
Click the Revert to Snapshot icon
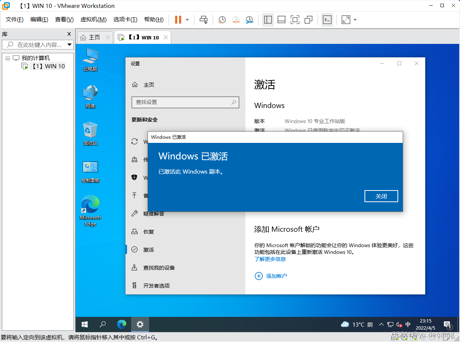point(236,19)
